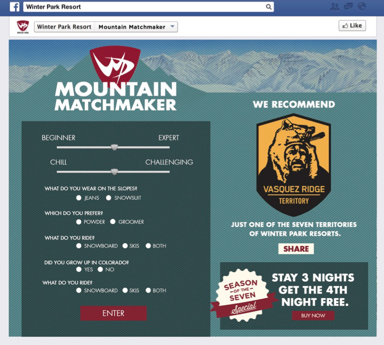
Task: Click the Chill to Challenging slider handle
Action: tap(114, 172)
